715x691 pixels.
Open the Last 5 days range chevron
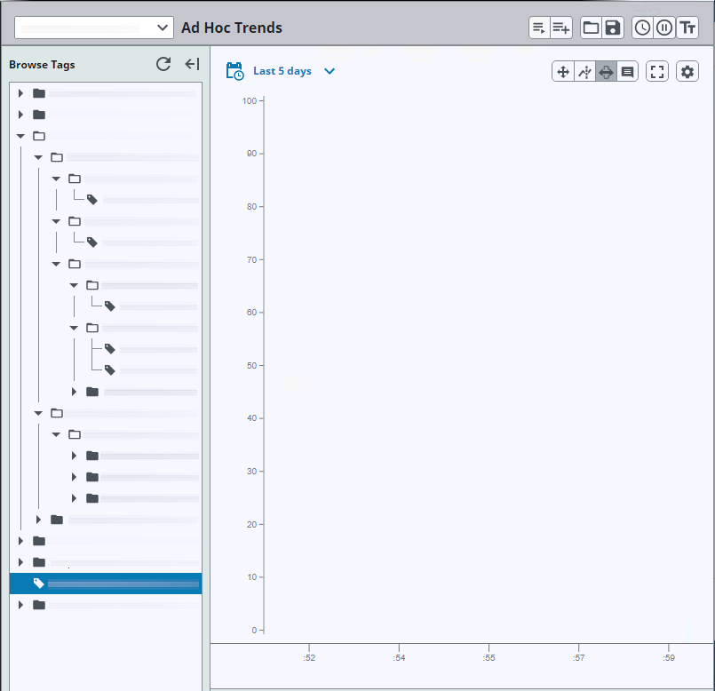[330, 71]
